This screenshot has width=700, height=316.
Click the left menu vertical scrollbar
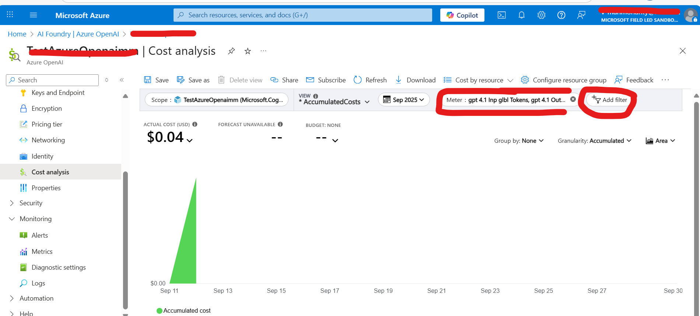click(x=125, y=240)
